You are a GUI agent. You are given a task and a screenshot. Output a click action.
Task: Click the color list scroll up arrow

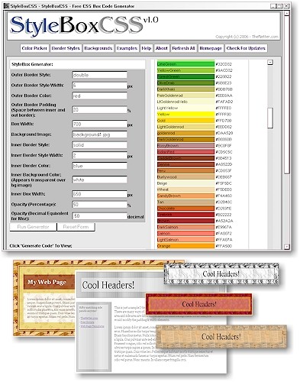[270, 62]
